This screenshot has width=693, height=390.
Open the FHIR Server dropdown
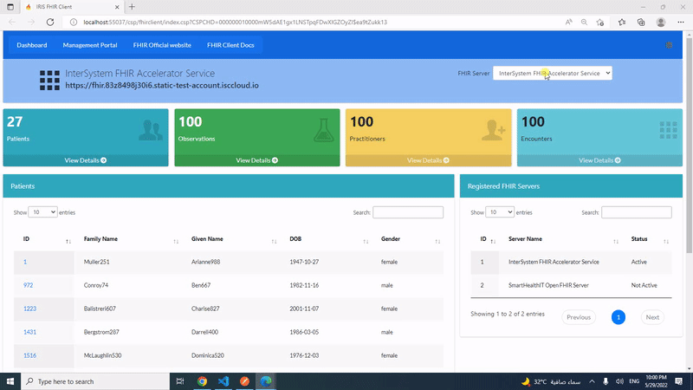(x=552, y=74)
